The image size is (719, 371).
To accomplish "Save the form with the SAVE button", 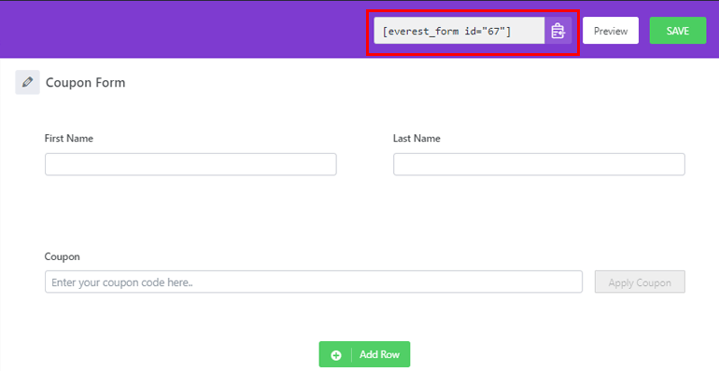I will (x=678, y=31).
